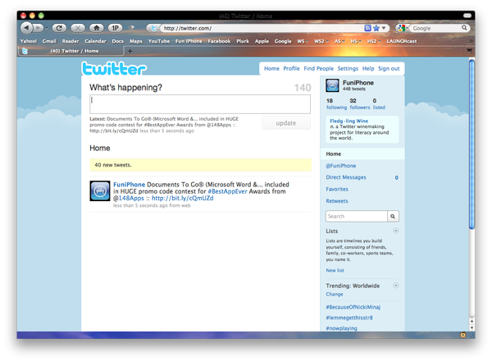Go back with the browser Back arrow

pyautogui.click(x=26, y=28)
